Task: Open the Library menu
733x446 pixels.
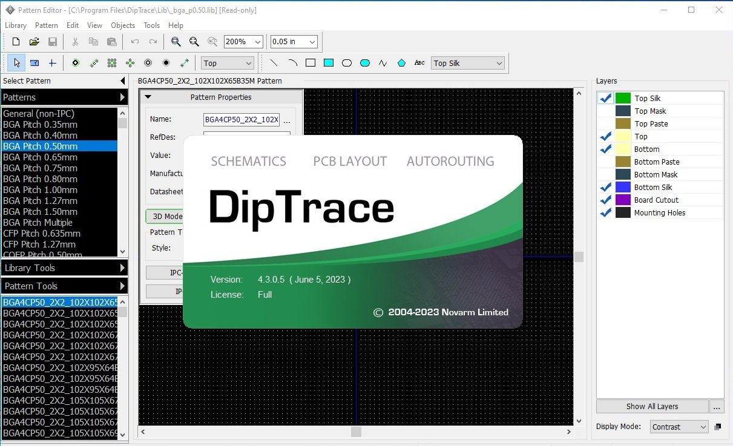Action: coord(16,25)
